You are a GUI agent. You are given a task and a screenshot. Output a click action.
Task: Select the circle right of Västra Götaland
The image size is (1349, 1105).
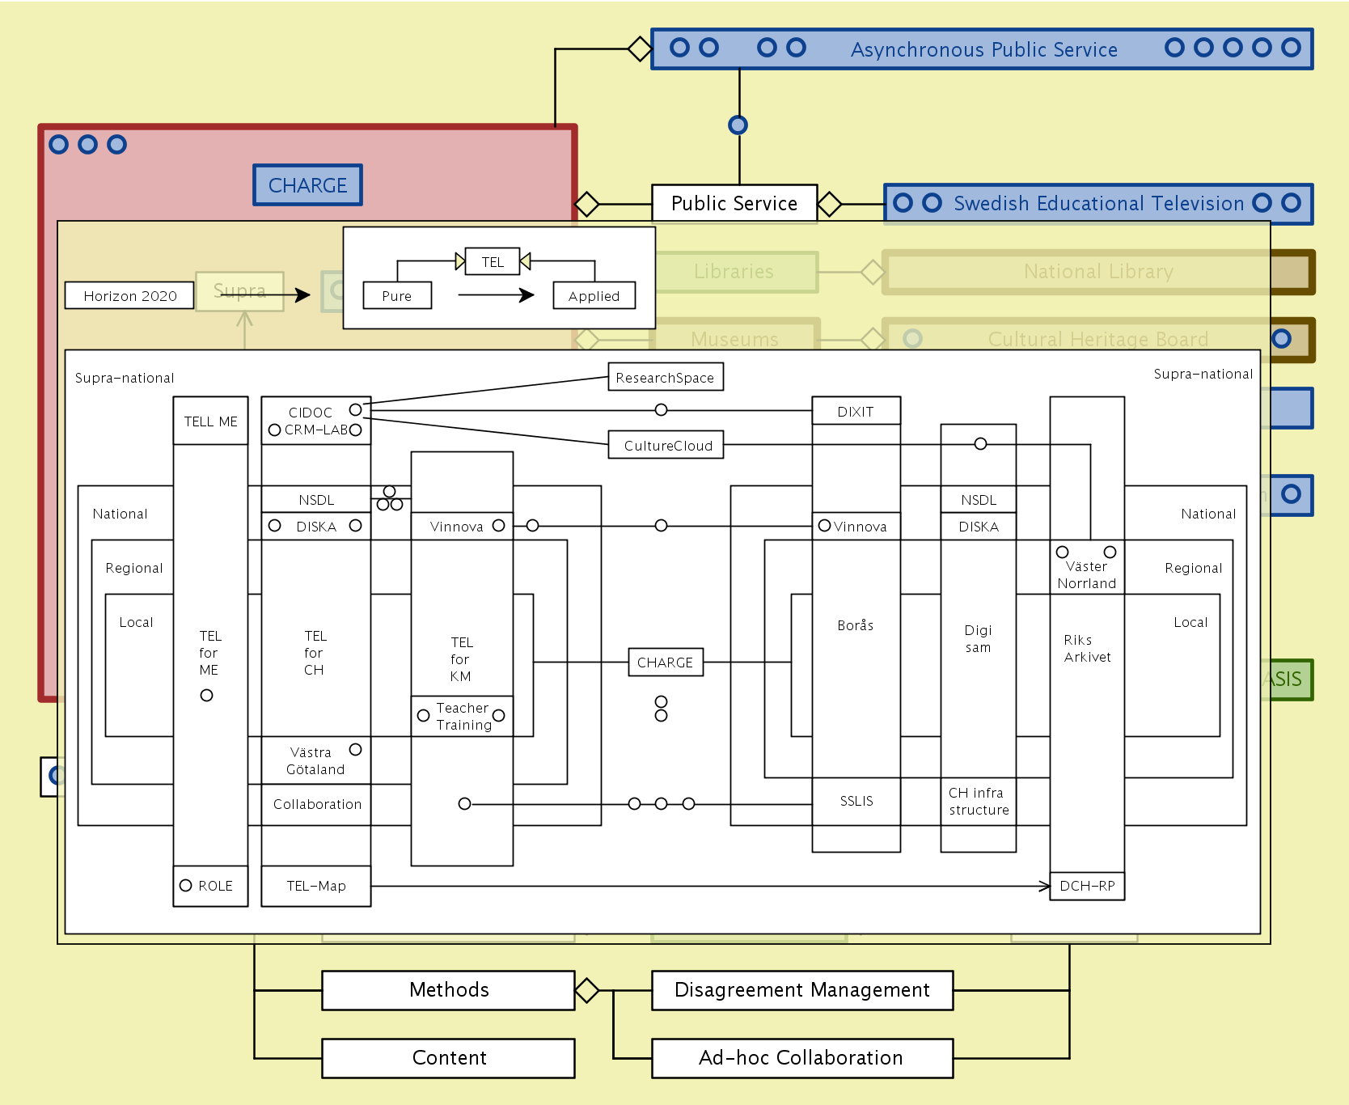[x=355, y=750]
